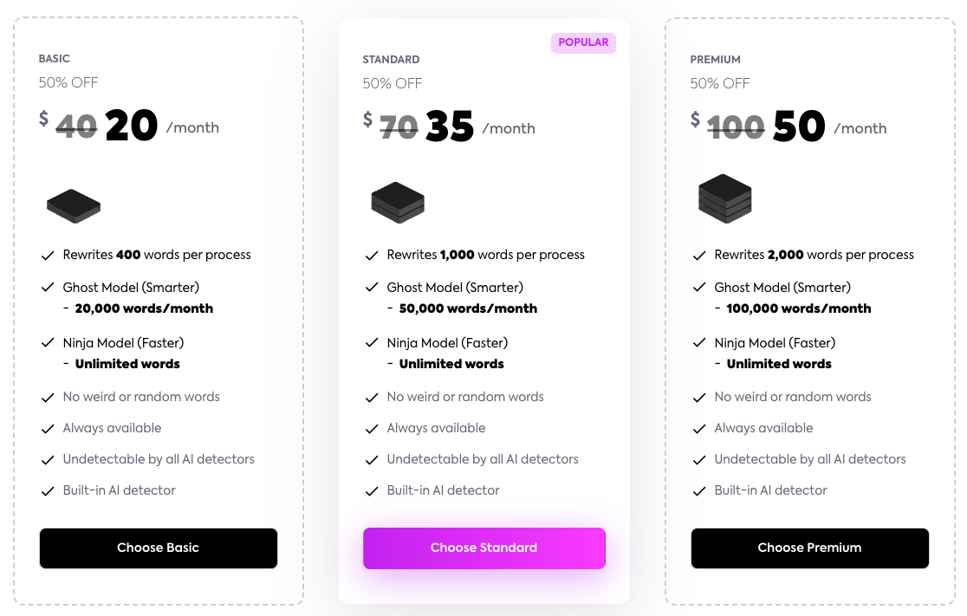Screen dimensions: 967x616
Task: Click the Premium 'No weird or random words' text
Action: (x=793, y=397)
